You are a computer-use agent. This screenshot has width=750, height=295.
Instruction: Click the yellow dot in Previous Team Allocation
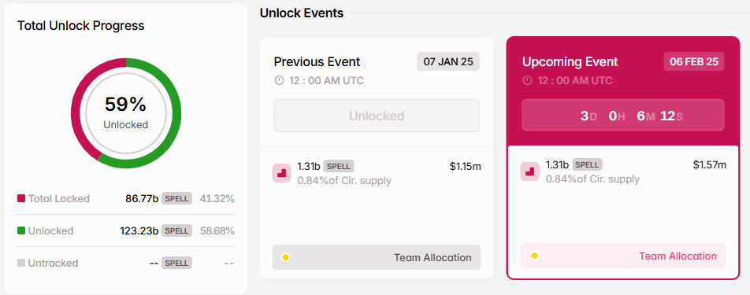[x=285, y=257]
